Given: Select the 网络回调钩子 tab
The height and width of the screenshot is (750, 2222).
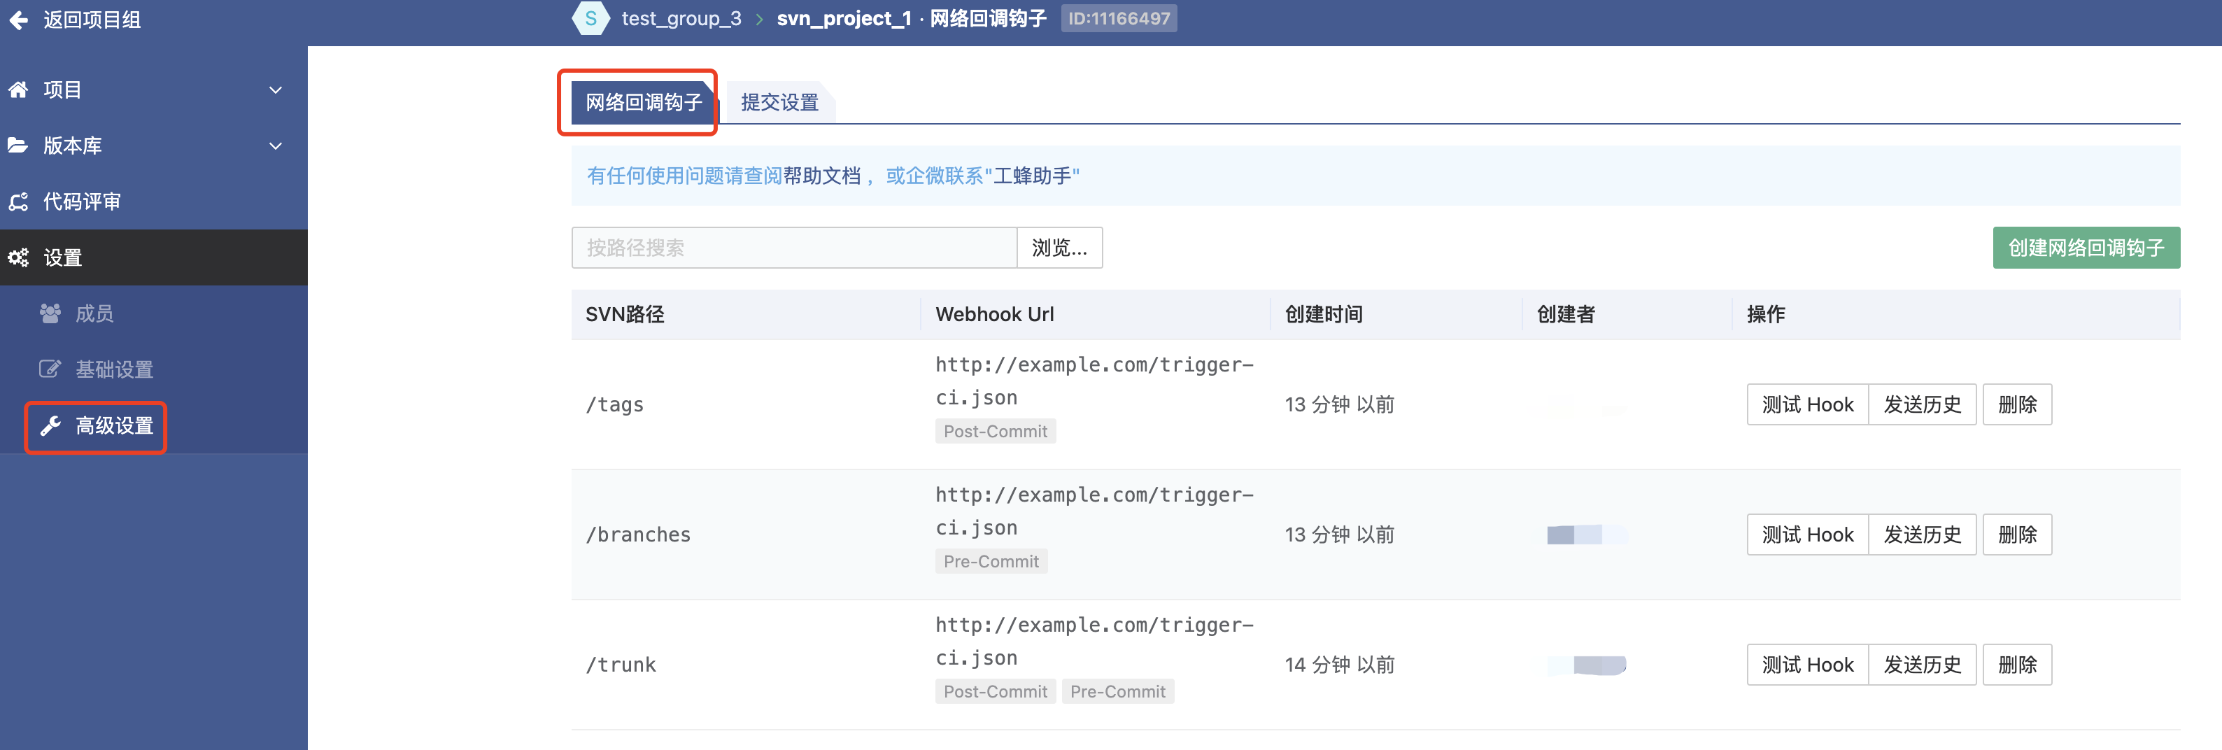Looking at the screenshot, I should (x=643, y=103).
